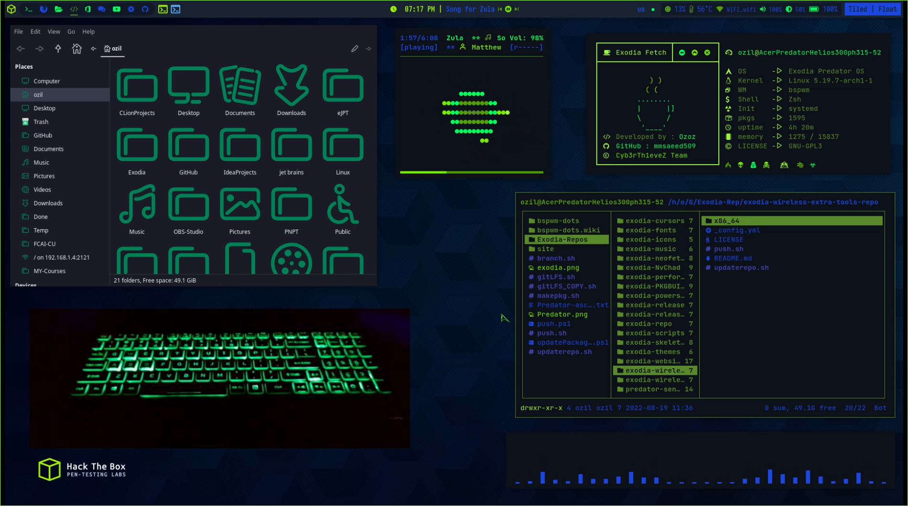The image size is (908, 506).
Task: Open the code editor launcher in top bar
Action: 74,9
